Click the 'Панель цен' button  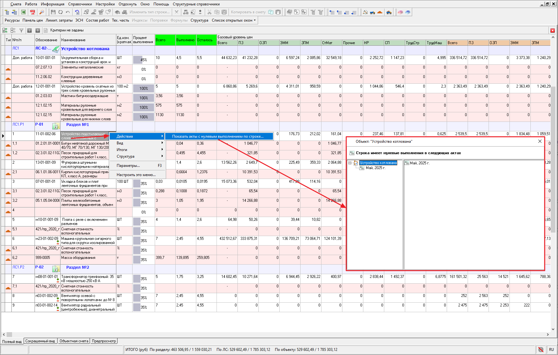tap(32, 20)
